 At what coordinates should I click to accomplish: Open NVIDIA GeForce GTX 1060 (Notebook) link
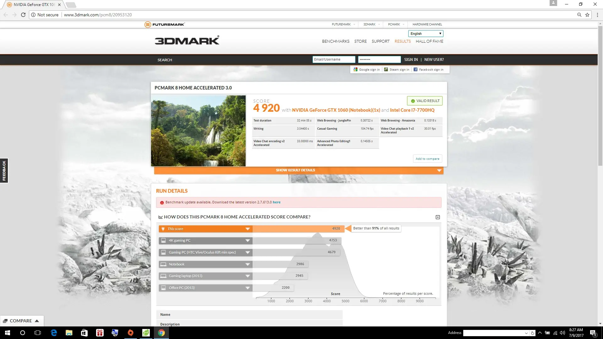[336, 110]
